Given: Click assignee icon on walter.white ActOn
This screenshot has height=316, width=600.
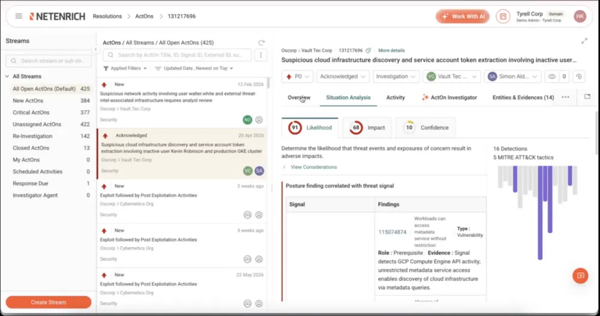Looking at the screenshot, I should [259, 120].
